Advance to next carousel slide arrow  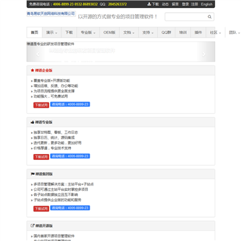click(x=204, y=54)
